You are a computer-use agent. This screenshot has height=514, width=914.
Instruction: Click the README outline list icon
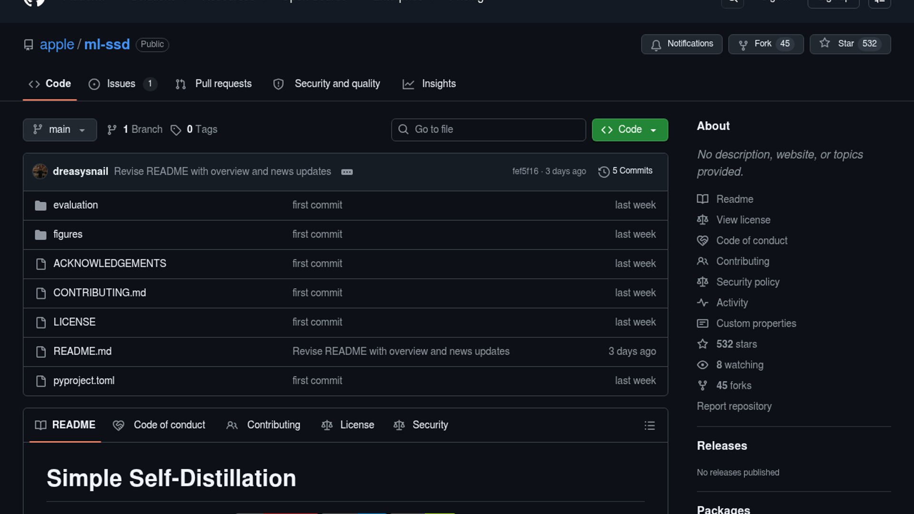click(649, 425)
